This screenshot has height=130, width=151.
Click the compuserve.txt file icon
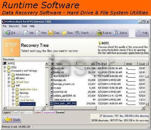(x=51, y=99)
